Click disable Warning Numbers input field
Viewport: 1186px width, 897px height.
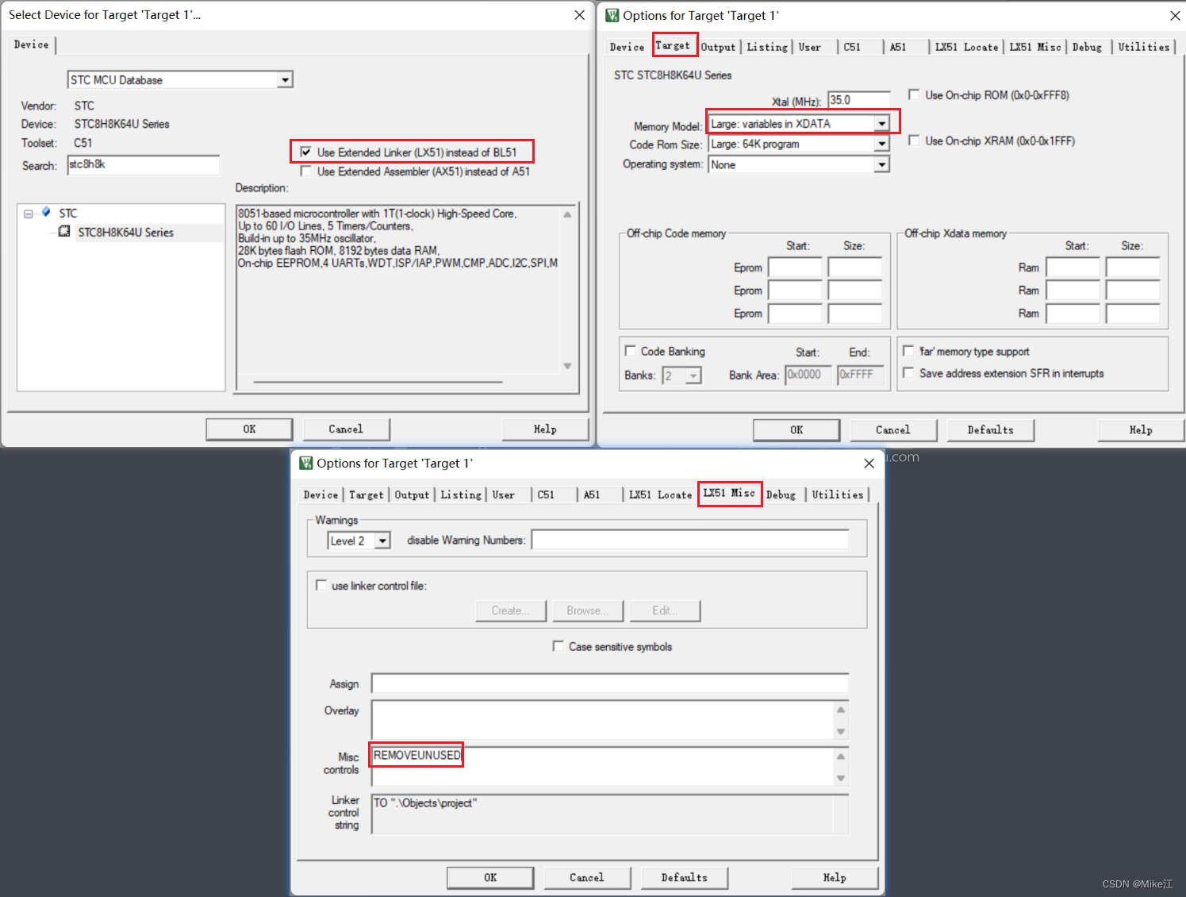tap(690, 541)
